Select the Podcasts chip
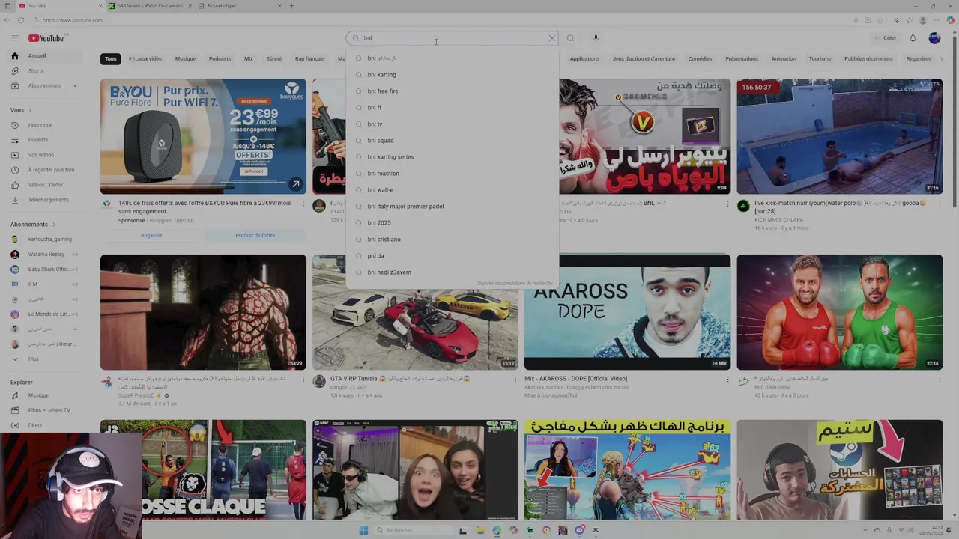 coord(220,59)
